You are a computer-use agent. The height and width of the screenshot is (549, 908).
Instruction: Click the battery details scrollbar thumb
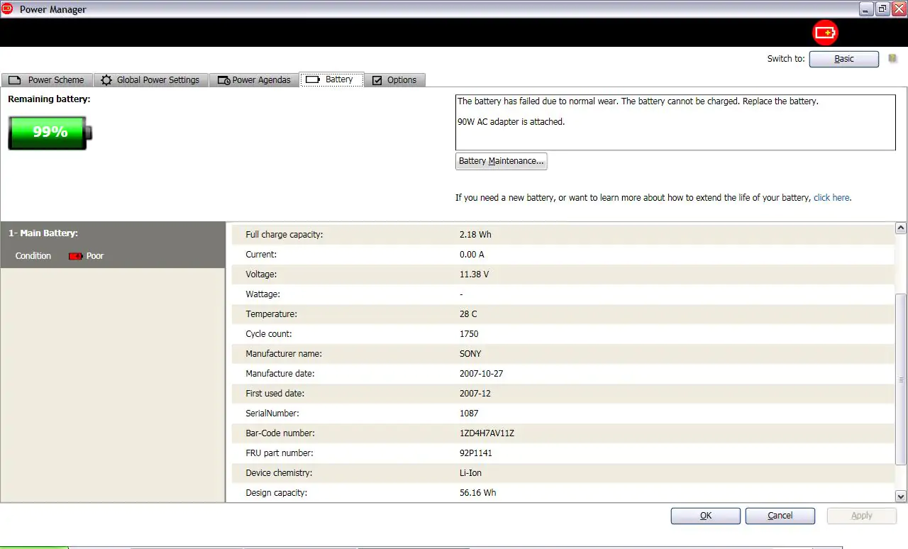tap(901, 379)
